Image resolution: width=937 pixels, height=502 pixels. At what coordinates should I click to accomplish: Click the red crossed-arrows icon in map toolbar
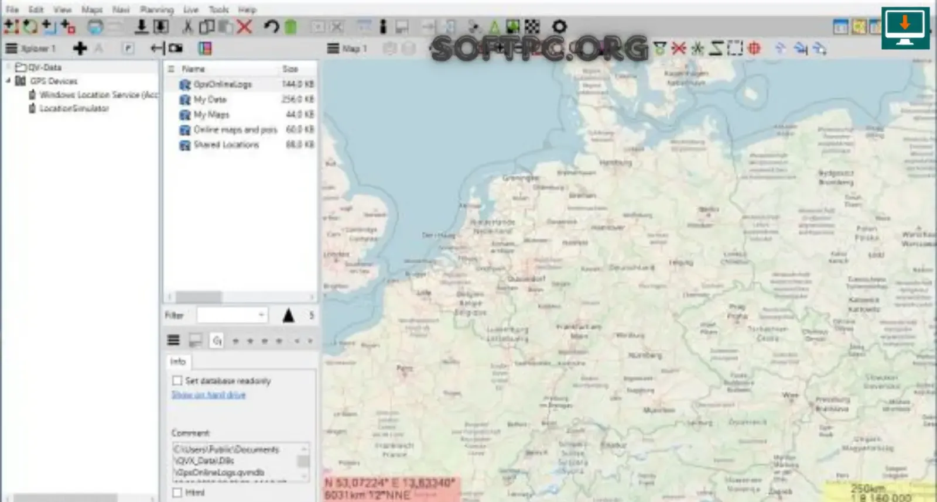click(679, 48)
